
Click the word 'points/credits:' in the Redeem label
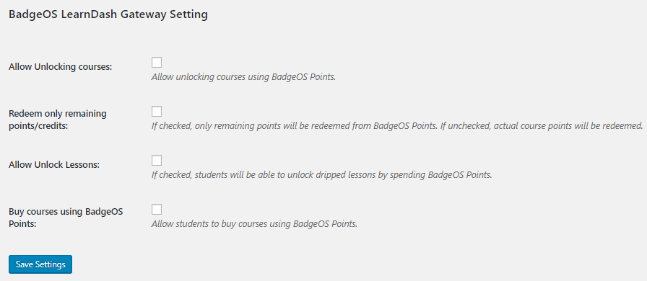pos(38,125)
